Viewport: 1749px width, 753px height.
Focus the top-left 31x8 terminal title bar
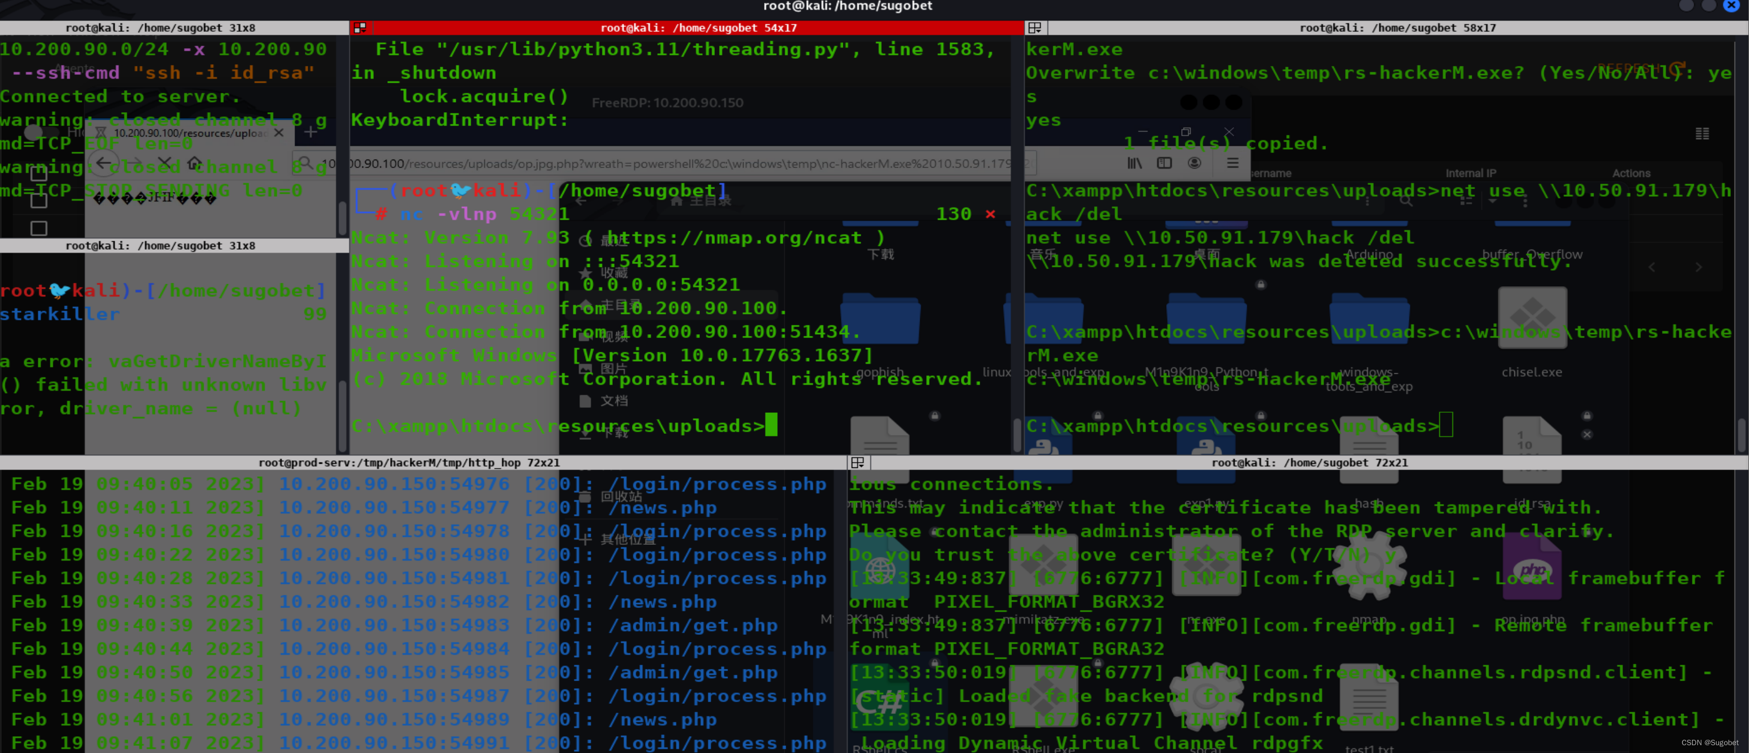(x=175, y=28)
